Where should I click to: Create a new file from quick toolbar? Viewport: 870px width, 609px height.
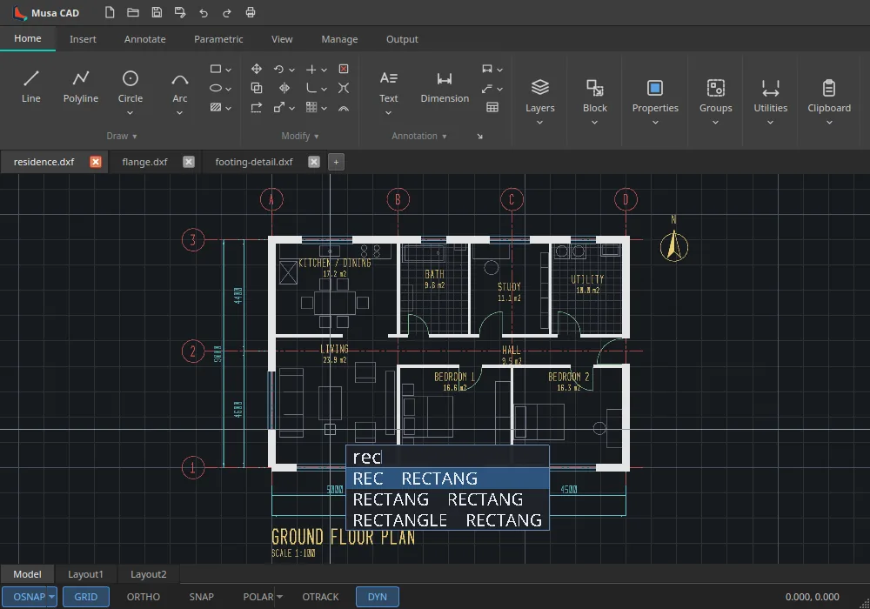point(110,12)
